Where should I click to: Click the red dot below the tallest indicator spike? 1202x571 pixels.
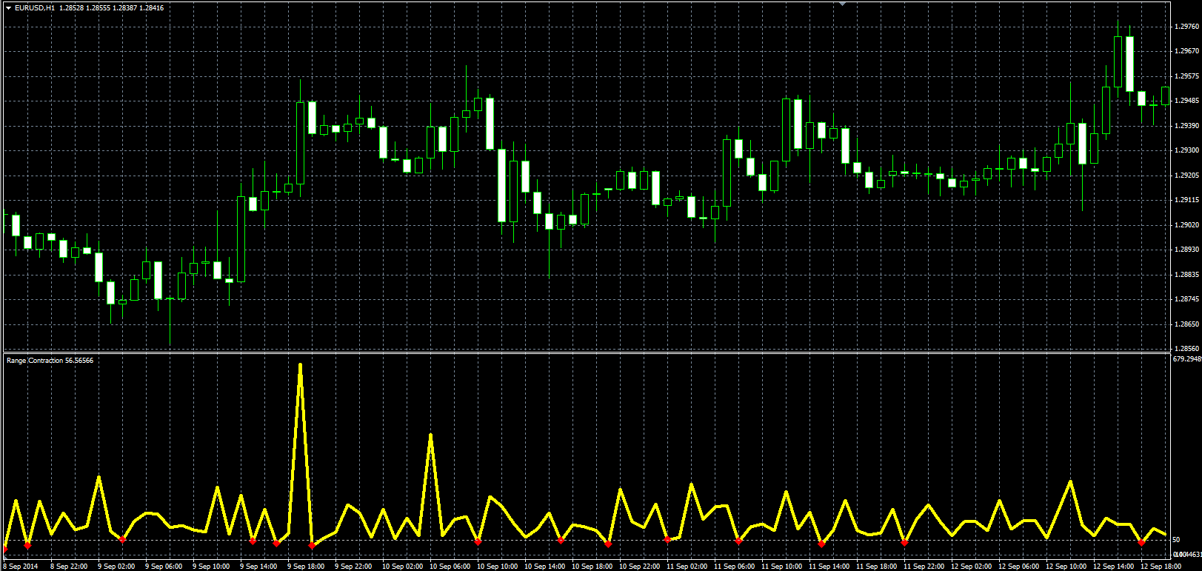(x=312, y=546)
